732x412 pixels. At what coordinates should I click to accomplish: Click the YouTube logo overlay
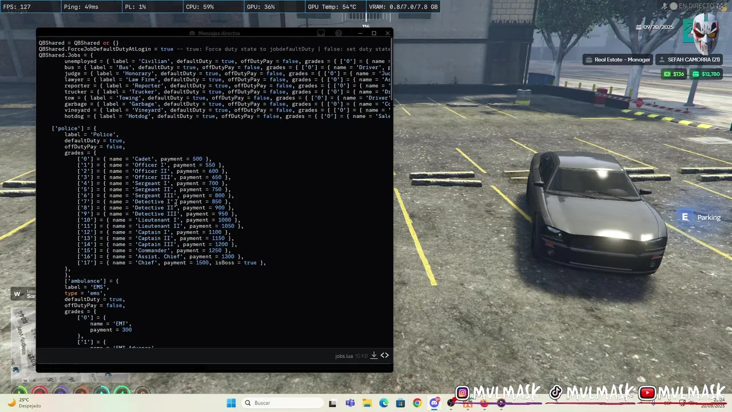click(647, 393)
